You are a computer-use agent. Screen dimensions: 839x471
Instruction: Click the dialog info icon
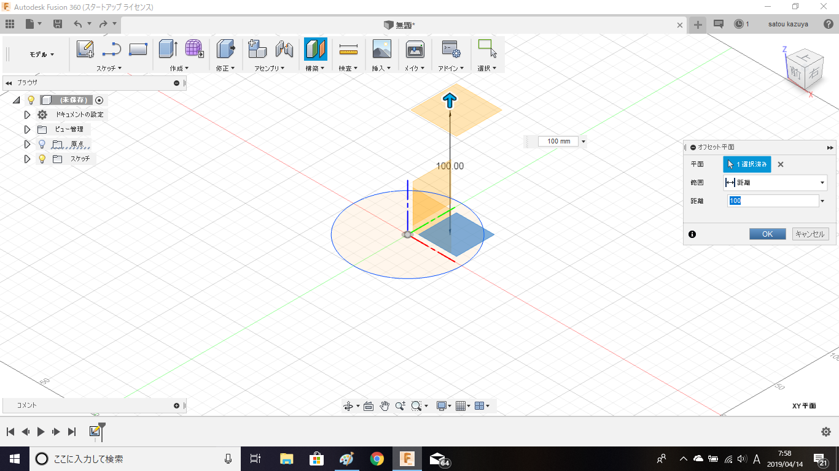pos(692,234)
